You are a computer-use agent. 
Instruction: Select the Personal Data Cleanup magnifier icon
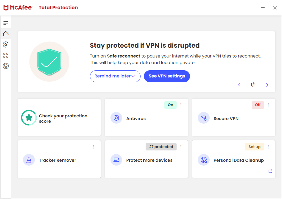coord(203,160)
